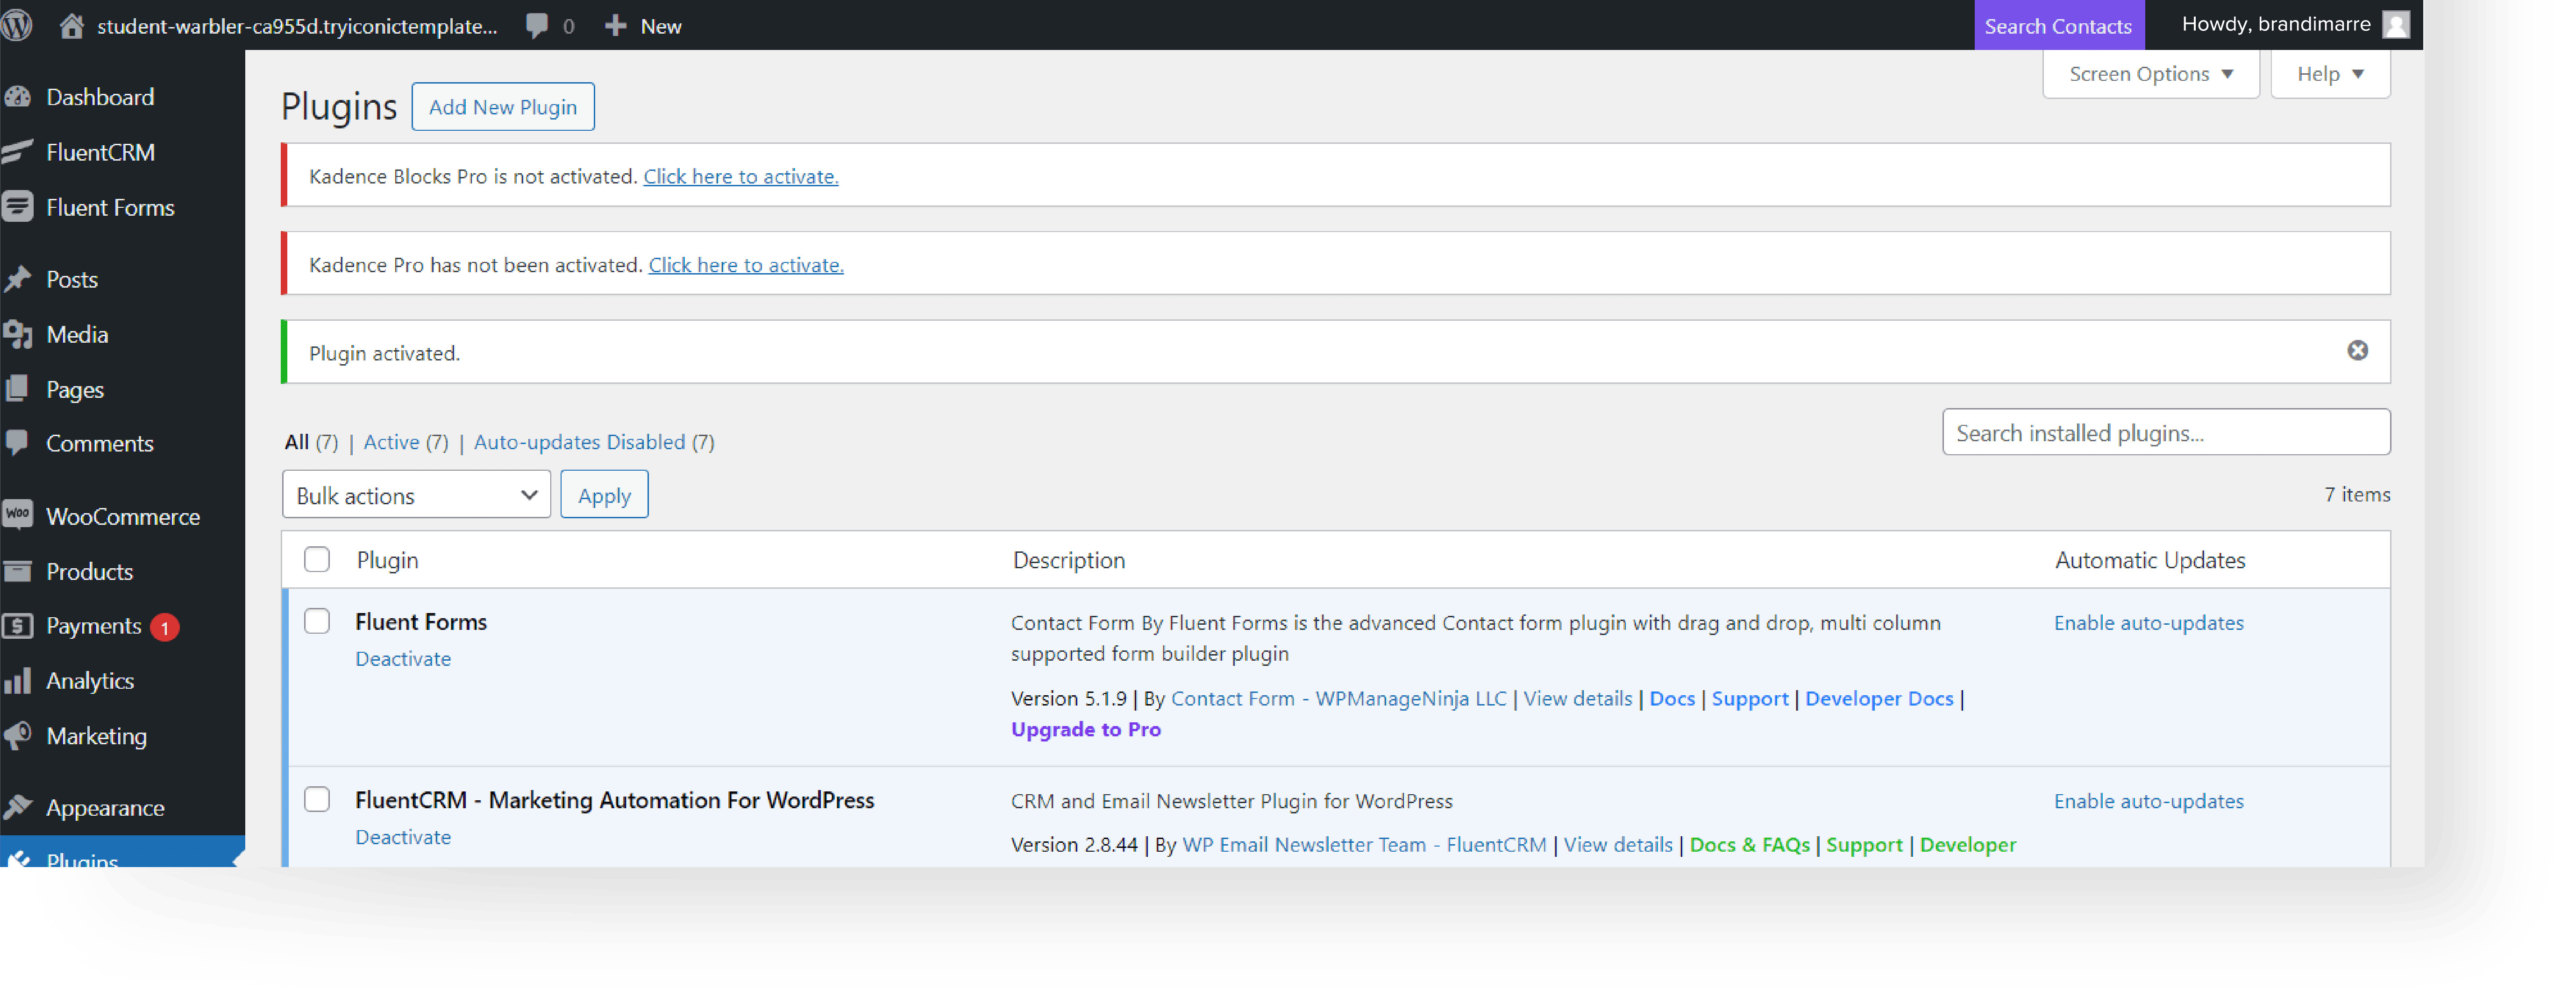Click the Payments notification badge

165,628
